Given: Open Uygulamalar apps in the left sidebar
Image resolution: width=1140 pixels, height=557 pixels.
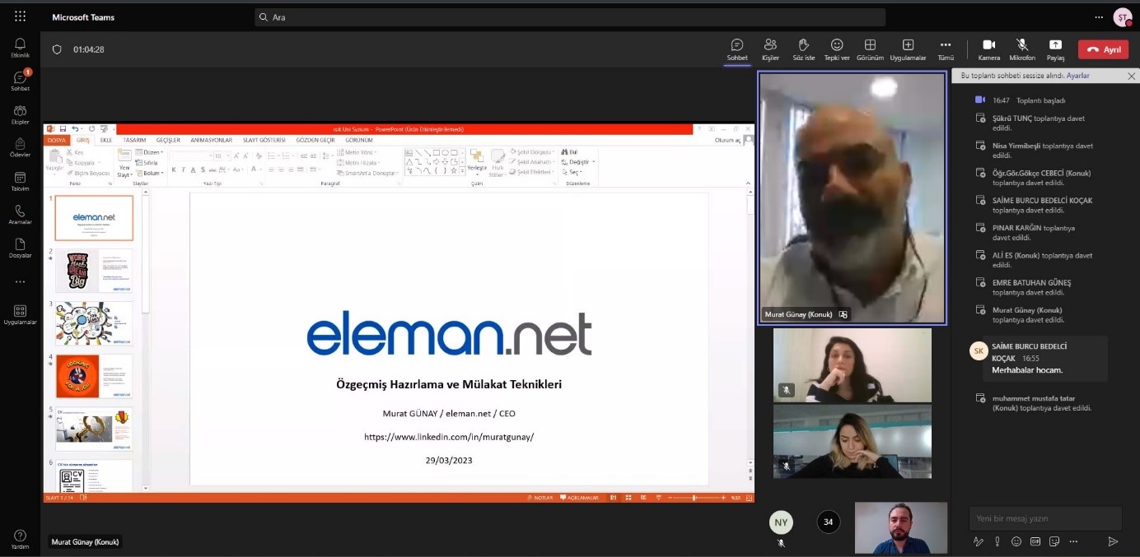Looking at the screenshot, I should pyautogui.click(x=20, y=314).
